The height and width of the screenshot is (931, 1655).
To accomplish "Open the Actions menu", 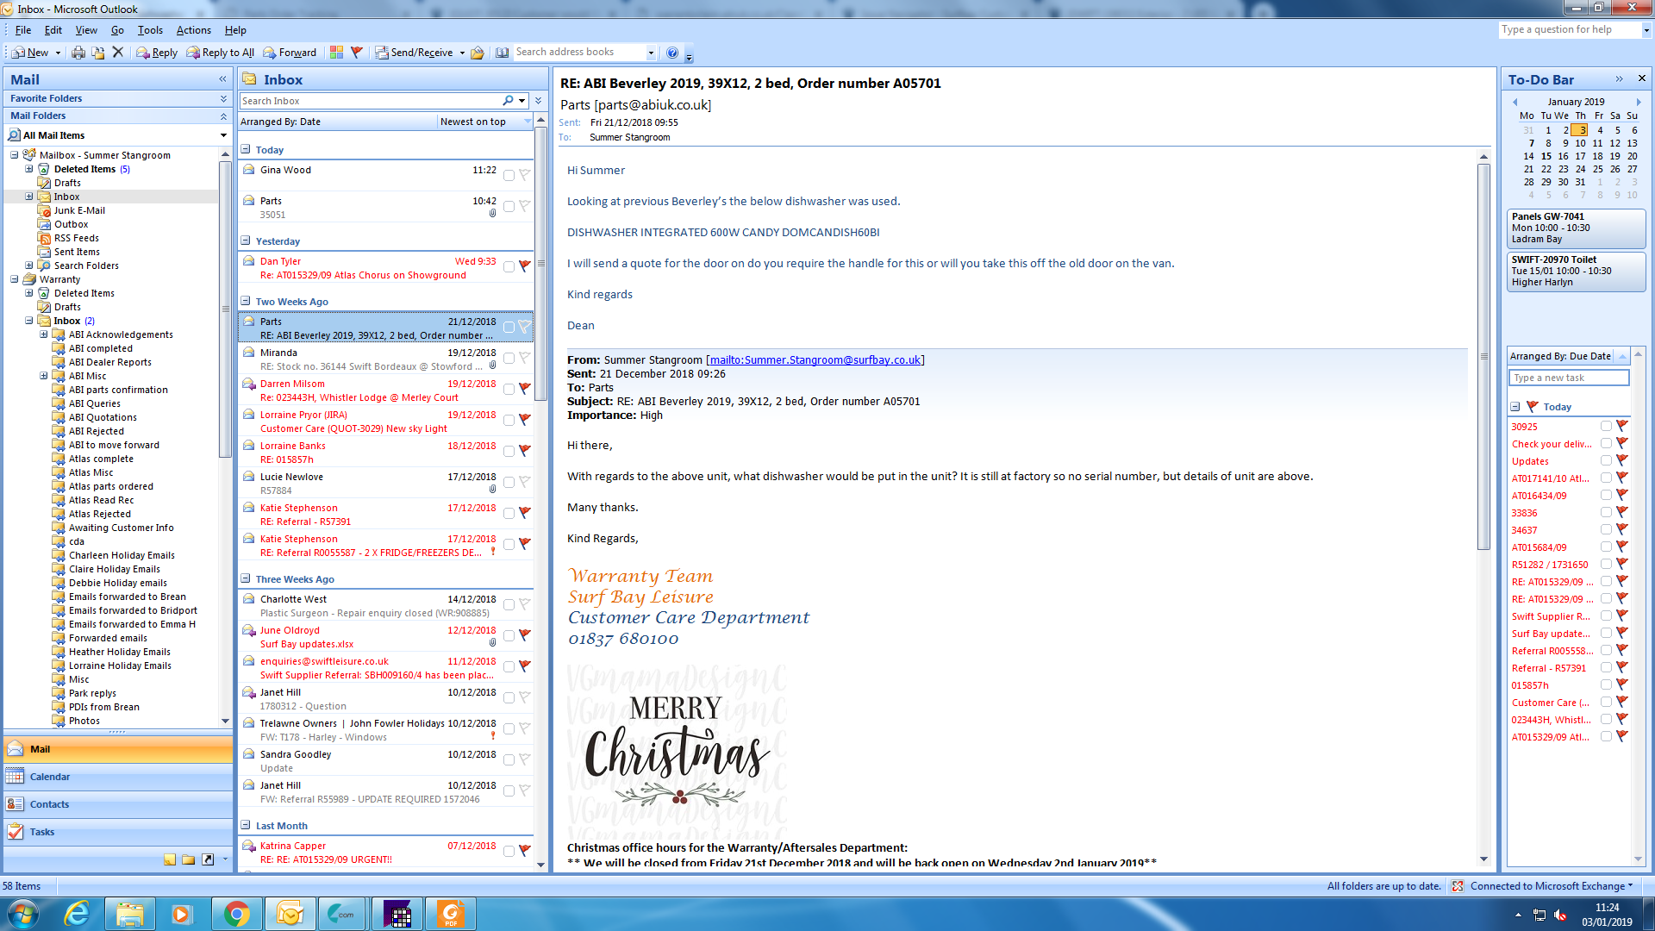I will 193,30.
